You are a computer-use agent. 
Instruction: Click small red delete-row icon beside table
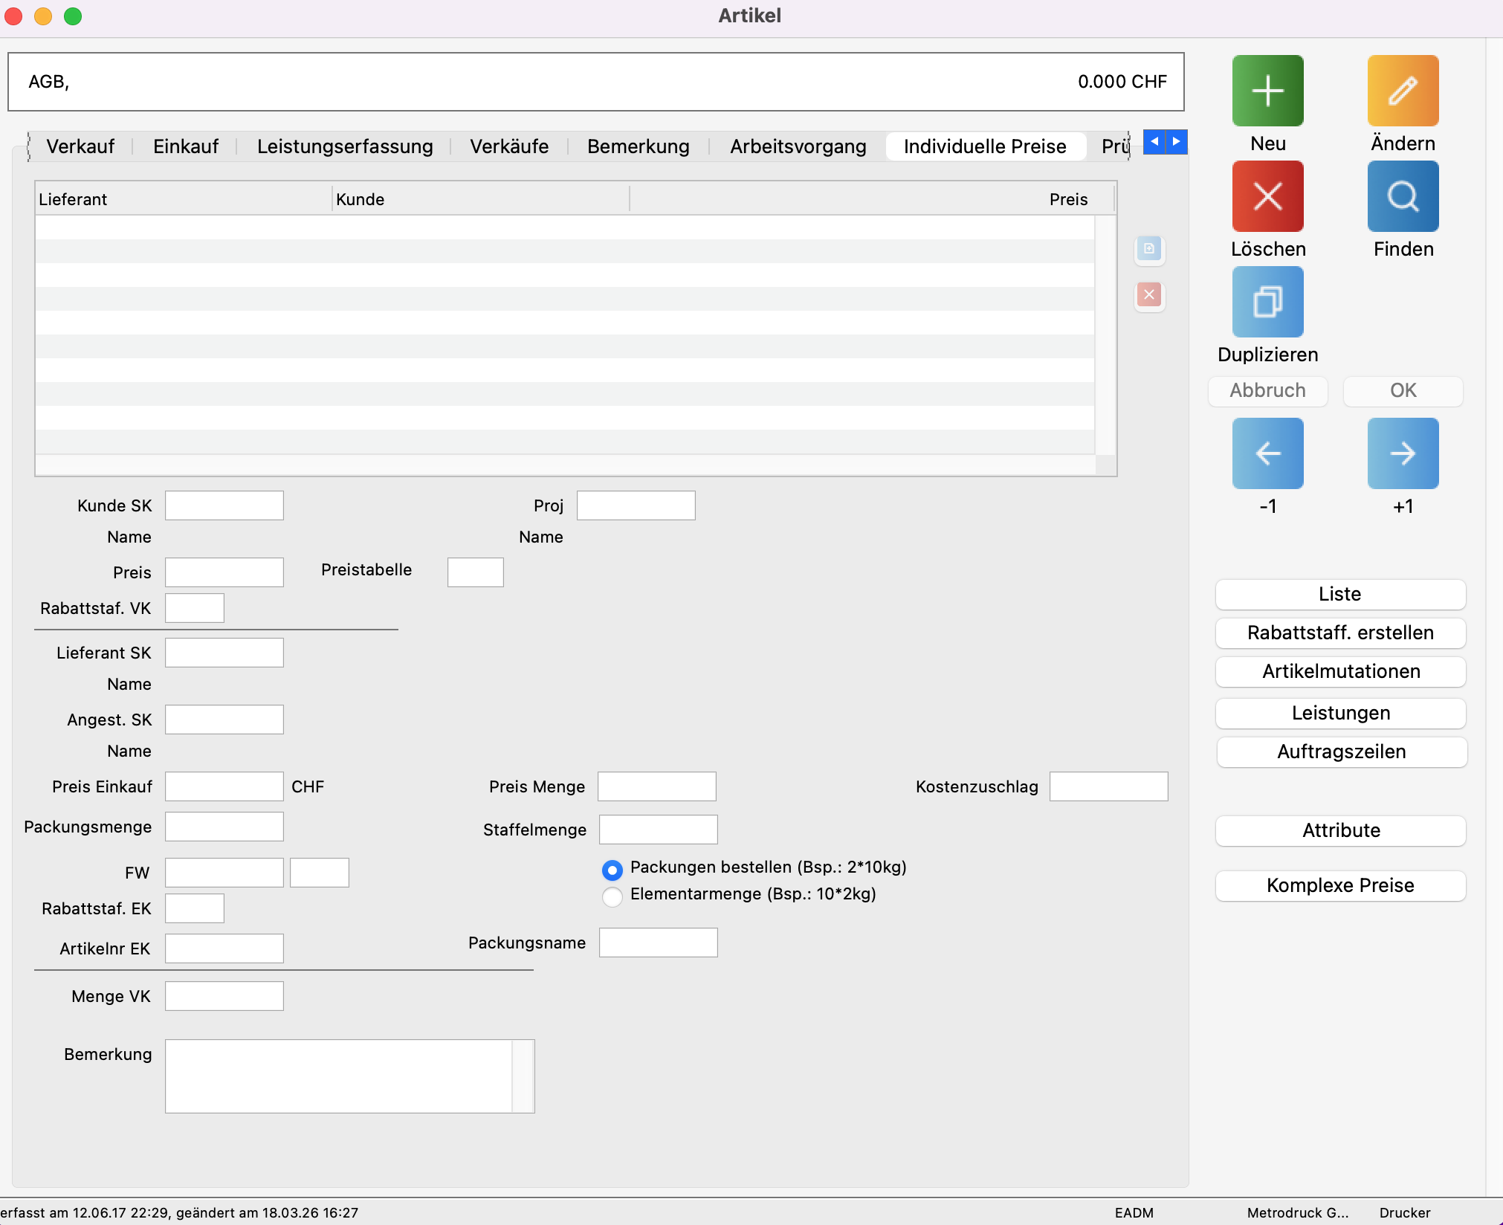click(x=1149, y=295)
